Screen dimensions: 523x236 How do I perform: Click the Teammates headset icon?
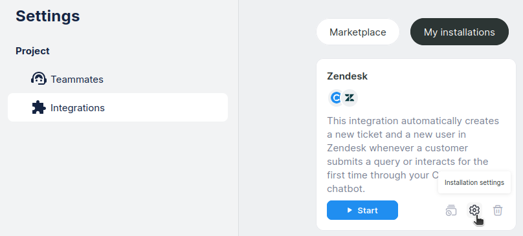tap(39, 79)
